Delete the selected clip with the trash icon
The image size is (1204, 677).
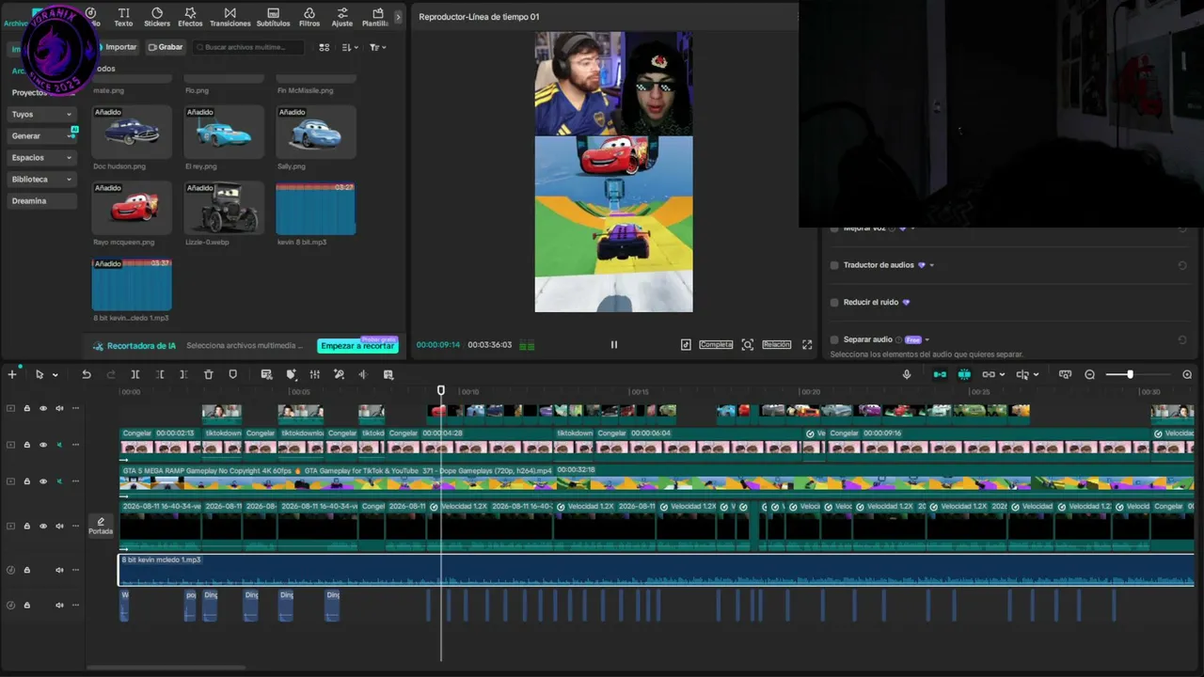point(209,374)
